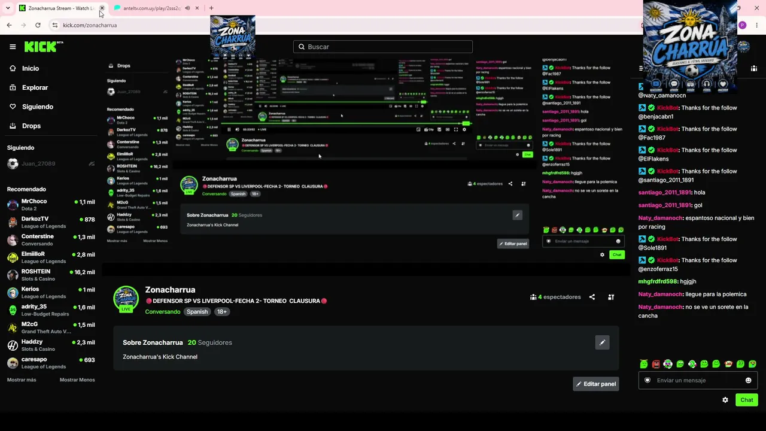Click the 4 espectadores viewer count
766x431 pixels.
click(555, 297)
